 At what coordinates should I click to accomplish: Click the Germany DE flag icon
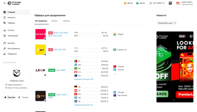pyautogui.click(x=76, y=87)
